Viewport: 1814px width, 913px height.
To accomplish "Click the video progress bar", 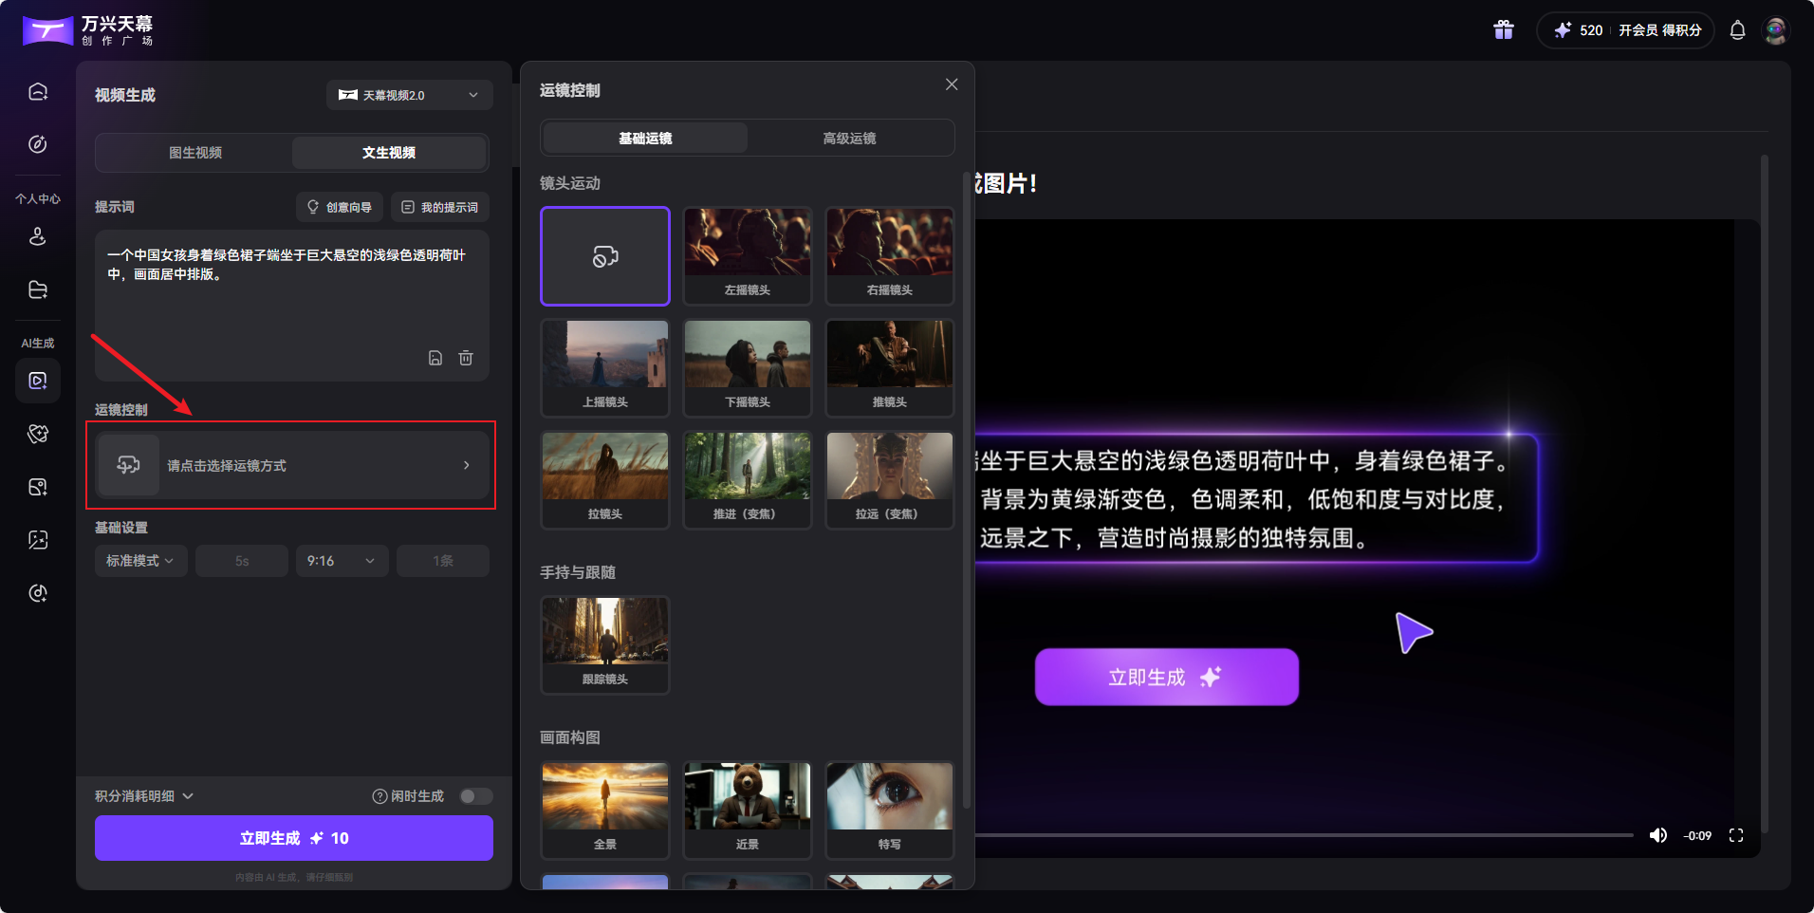I will [x=1305, y=835].
